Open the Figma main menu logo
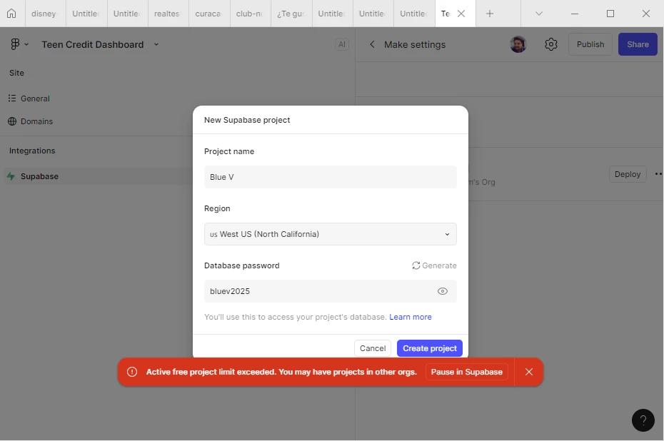The width and height of the screenshot is (664, 441). [15, 44]
